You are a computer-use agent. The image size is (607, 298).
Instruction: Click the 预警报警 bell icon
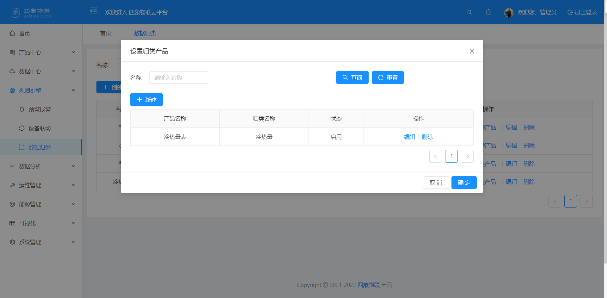[21, 109]
